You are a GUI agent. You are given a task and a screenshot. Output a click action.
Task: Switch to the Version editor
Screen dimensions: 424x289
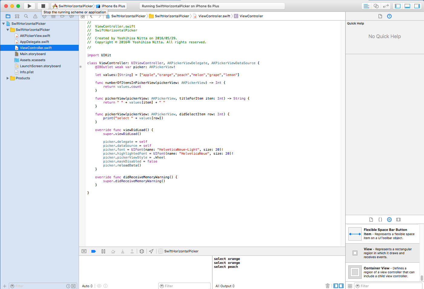386,6
